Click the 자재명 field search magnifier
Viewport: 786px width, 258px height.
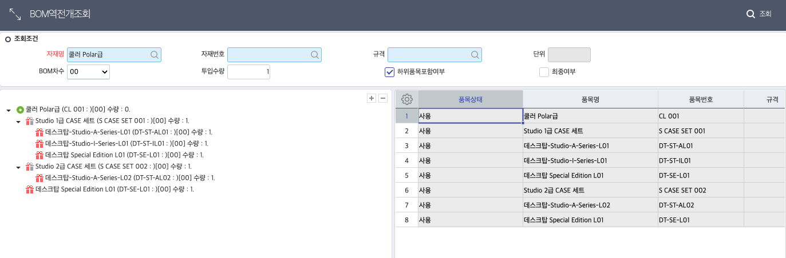(x=154, y=55)
